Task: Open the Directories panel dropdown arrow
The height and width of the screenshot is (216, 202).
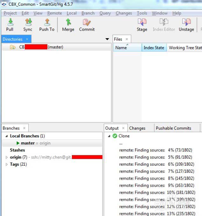Action: 107,39
